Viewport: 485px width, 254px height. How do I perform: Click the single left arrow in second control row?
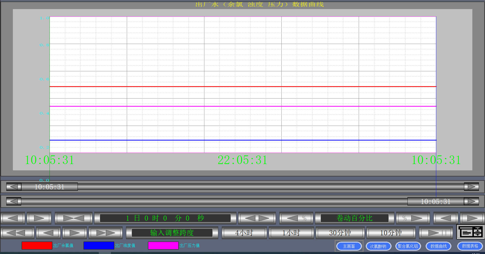48,233
